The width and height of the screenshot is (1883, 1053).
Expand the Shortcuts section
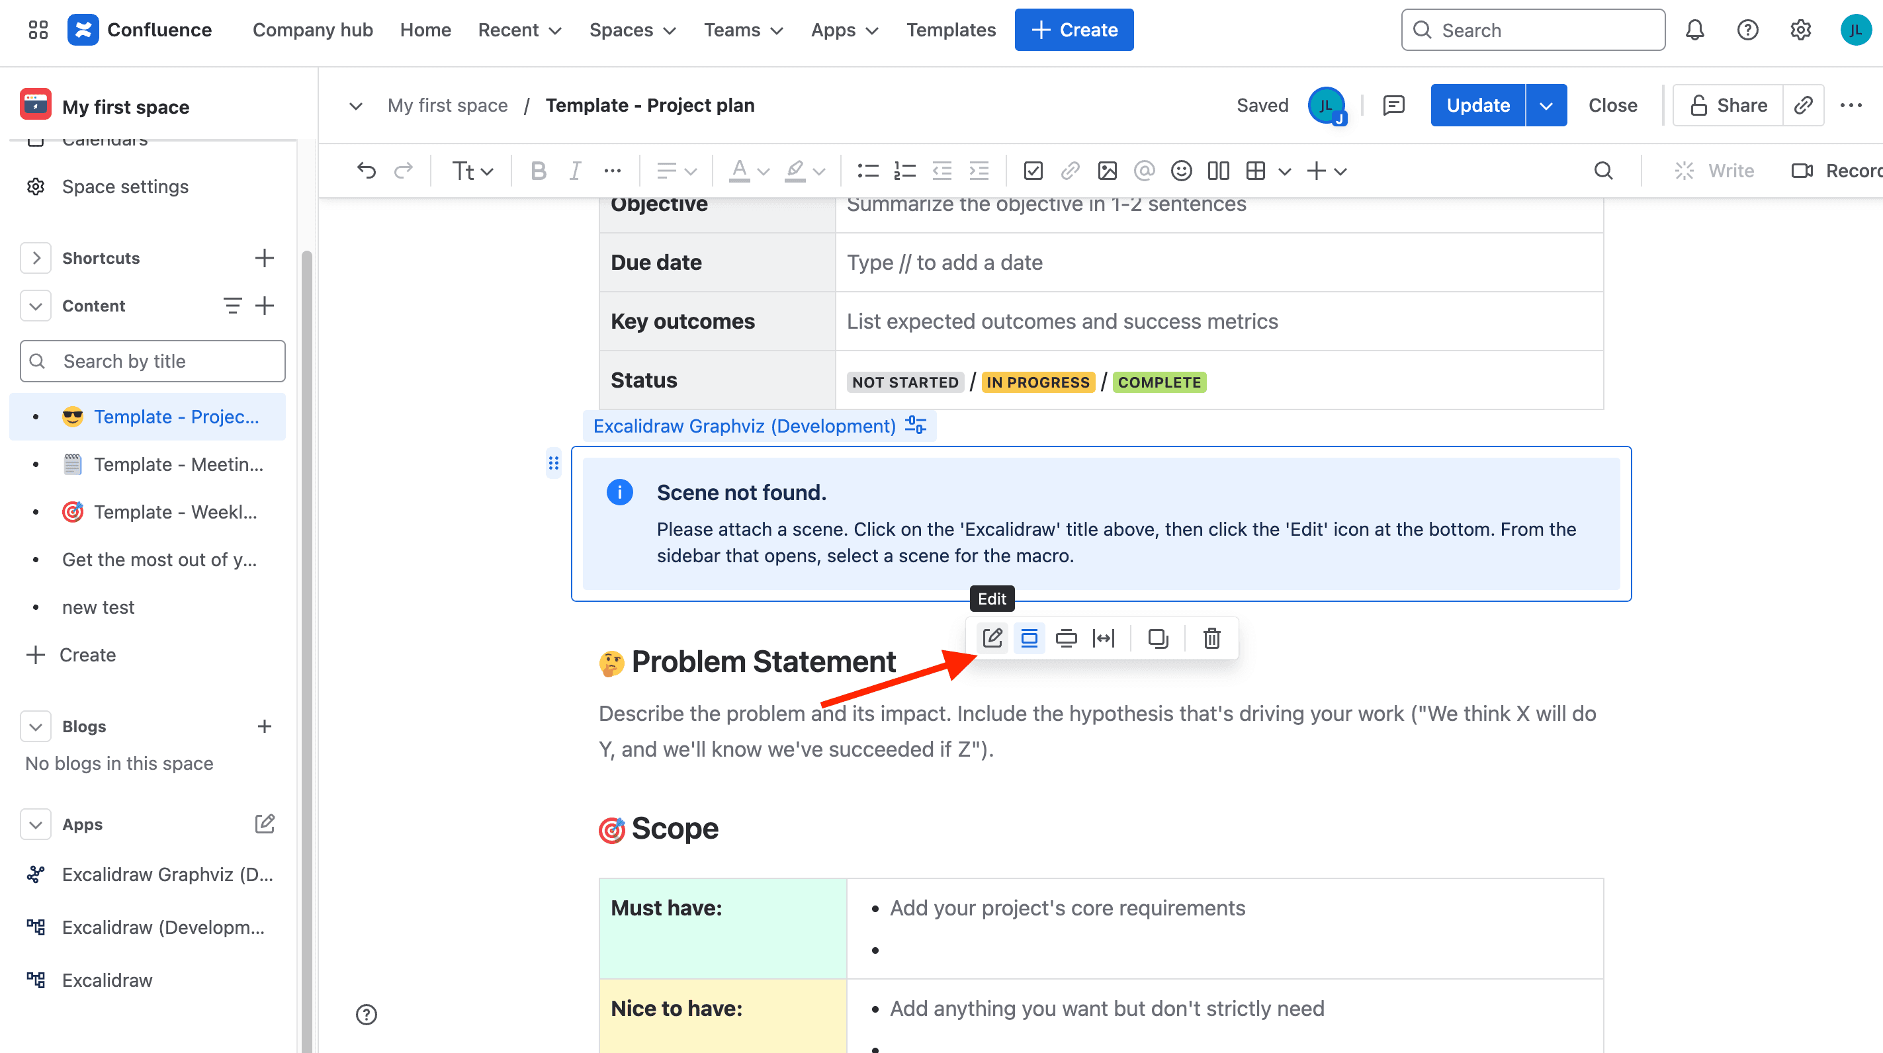point(36,258)
